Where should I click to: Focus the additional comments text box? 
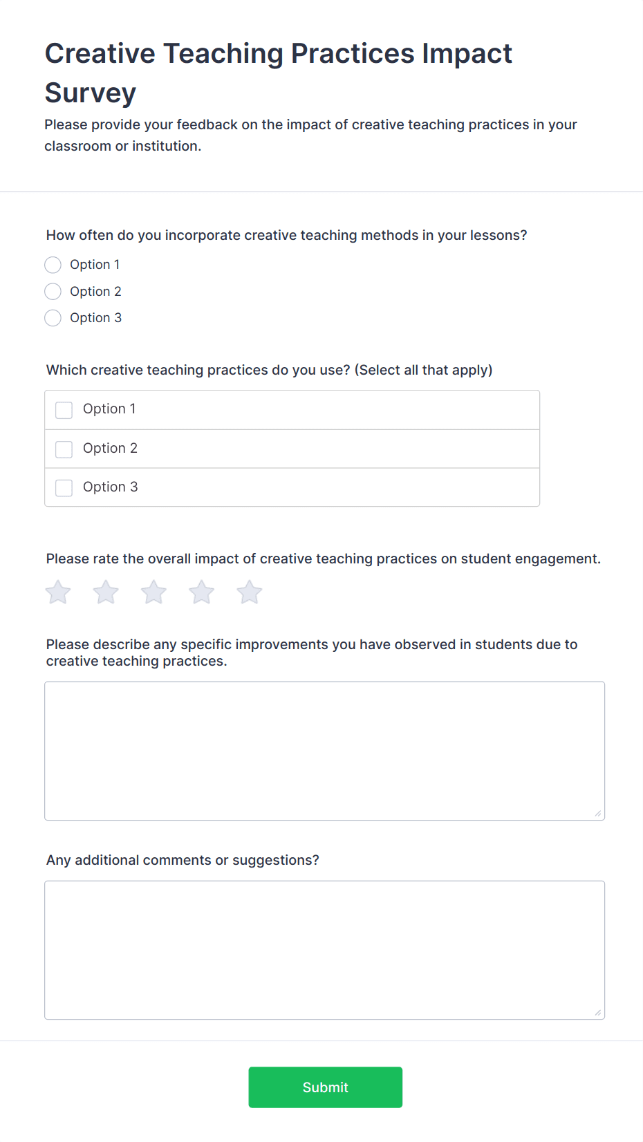point(324,950)
